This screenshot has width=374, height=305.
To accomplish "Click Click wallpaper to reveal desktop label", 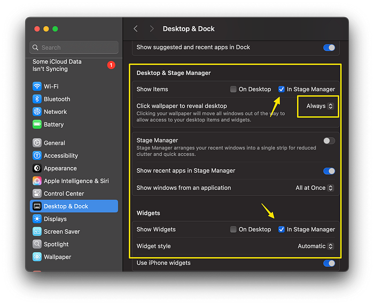I will tap(182, 106).
